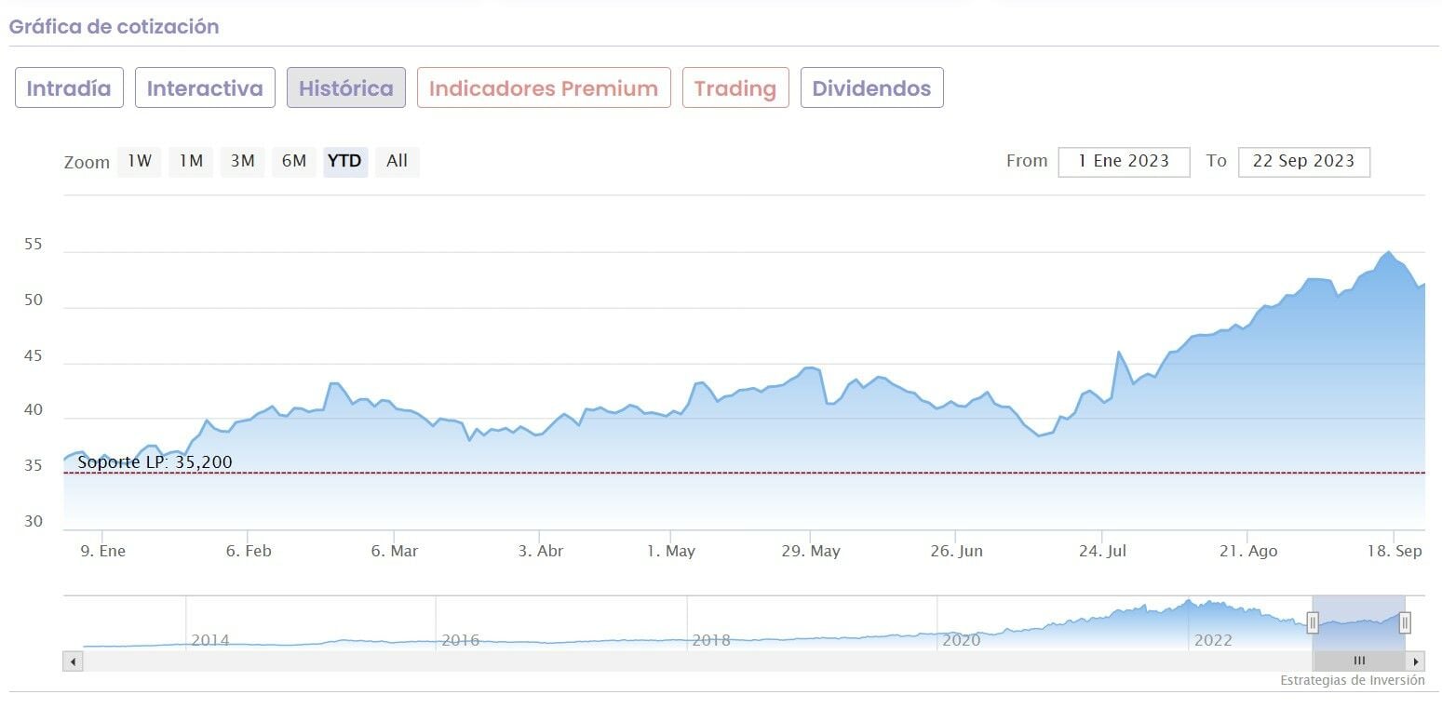Click the navigator right scroll arrow
This screenshot has width=1442, height=708.
tap(1416, 661)
